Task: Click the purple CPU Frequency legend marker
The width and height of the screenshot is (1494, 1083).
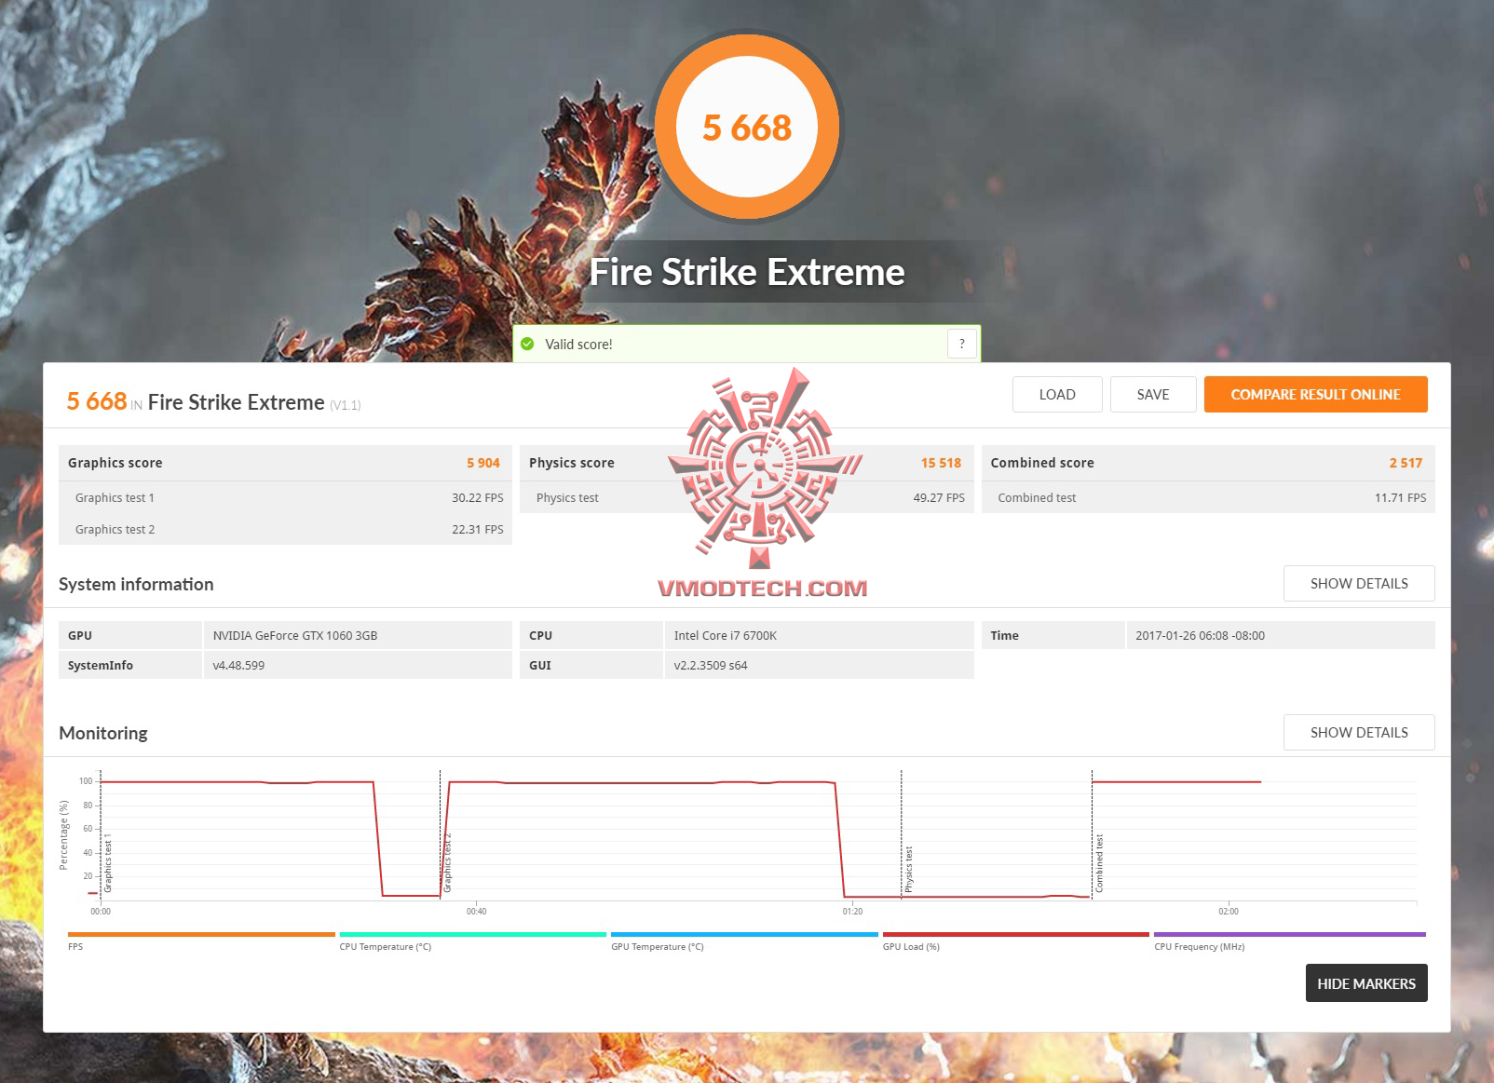Action: pyautogui.click(x=1288, y=935)
